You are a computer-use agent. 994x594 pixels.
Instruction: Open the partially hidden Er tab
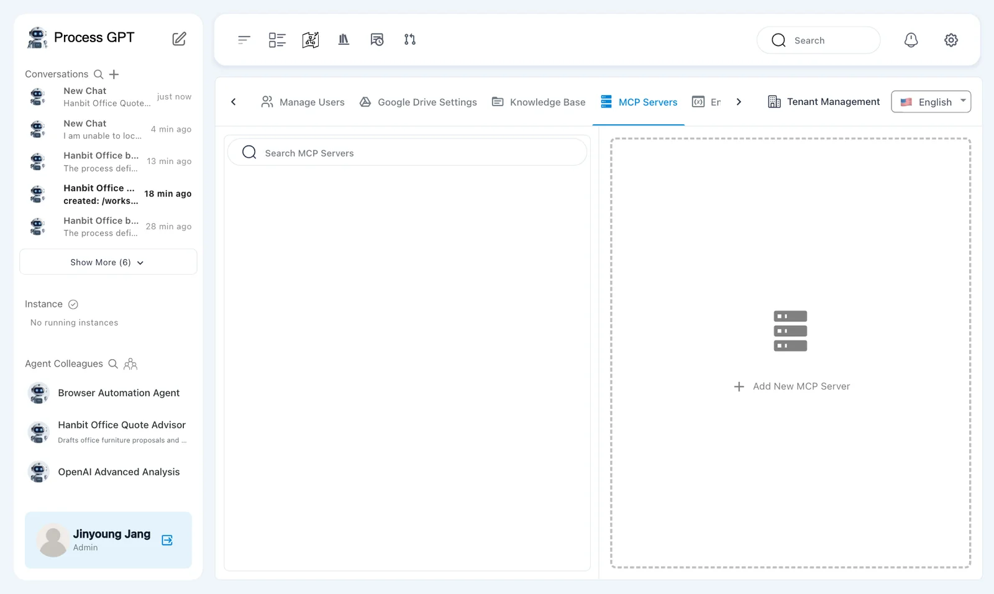click(x=707, y=102)
